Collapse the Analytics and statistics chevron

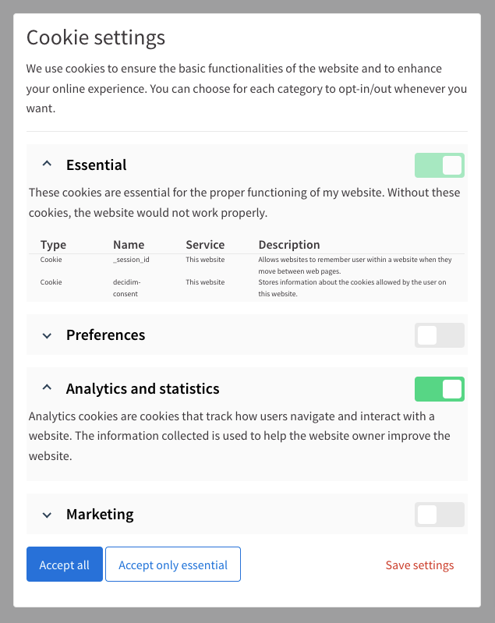[47, 388]
